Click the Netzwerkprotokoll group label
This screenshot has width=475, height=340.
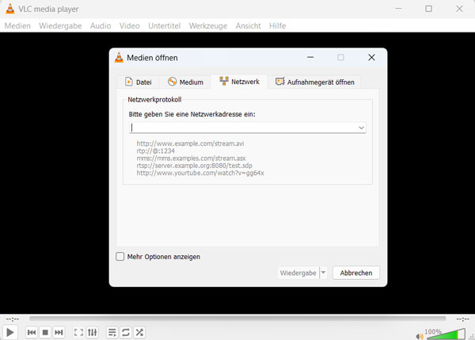click(154, 100)
